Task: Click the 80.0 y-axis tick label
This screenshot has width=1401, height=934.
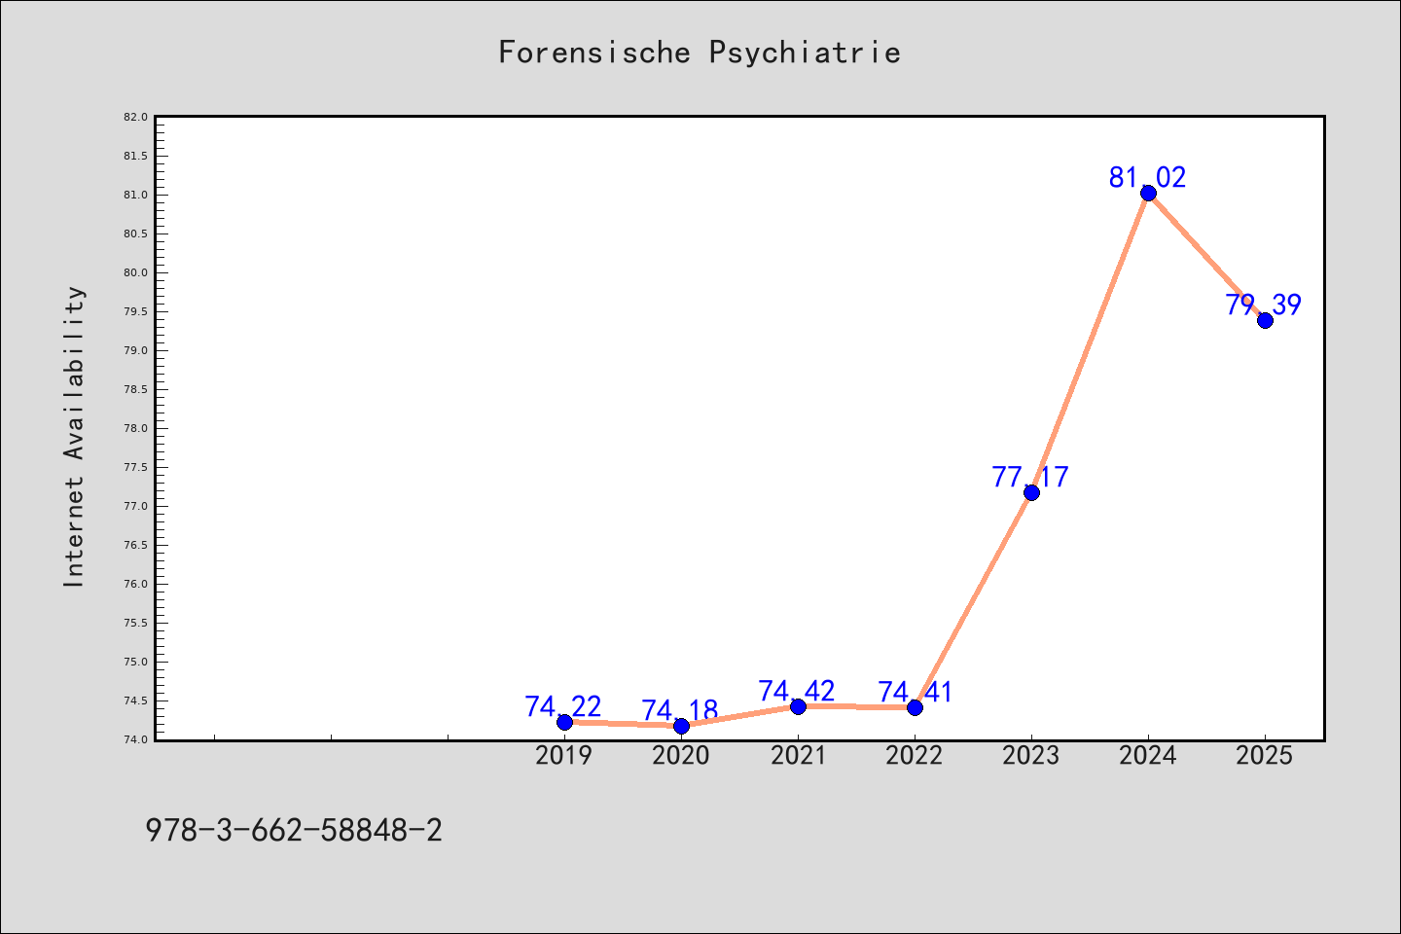Action: click(136, 272)
